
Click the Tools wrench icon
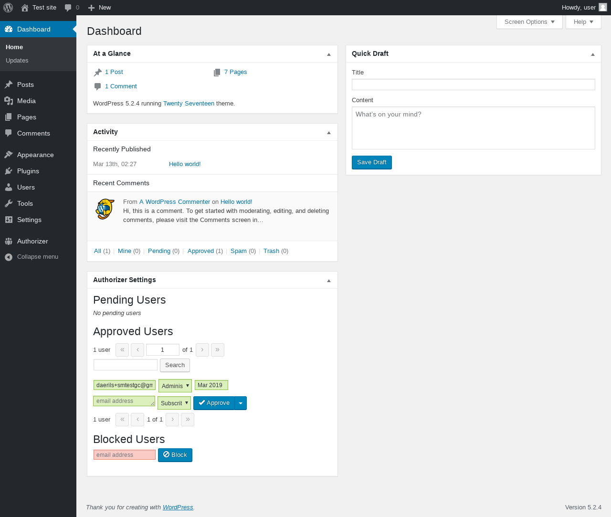(x=9, y=203)
